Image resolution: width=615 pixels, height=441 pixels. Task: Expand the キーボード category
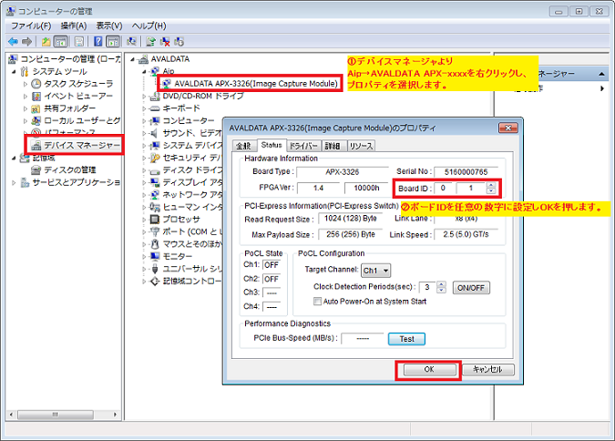click(x=144, y=108)
